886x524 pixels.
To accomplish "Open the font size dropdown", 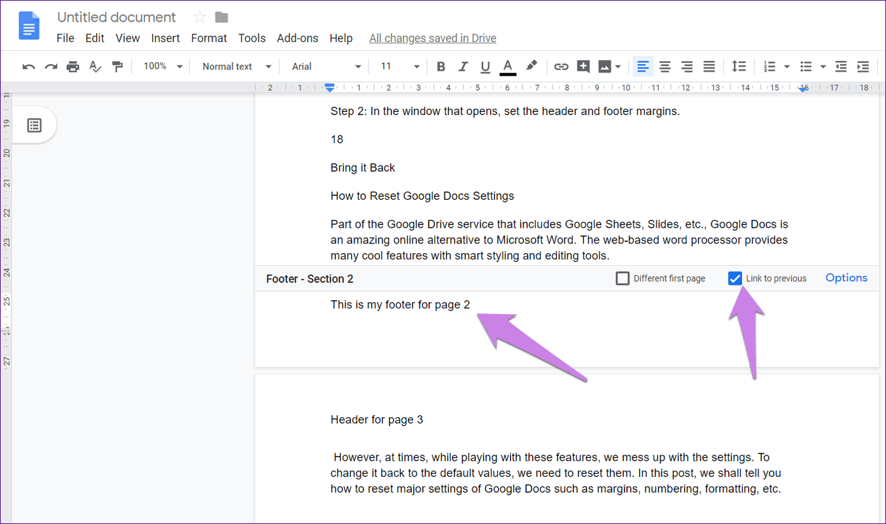I will (x=400, y=67).
